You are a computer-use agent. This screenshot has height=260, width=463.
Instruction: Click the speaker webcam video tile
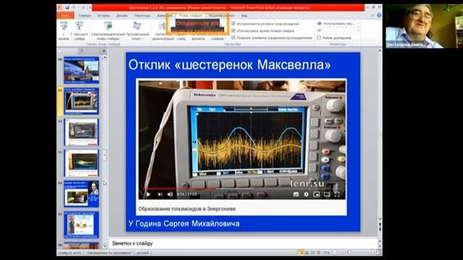(424, 26)
